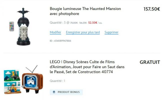
Task: Open the LEGO Disney Scènes Culte title
Action: (87, 67)
